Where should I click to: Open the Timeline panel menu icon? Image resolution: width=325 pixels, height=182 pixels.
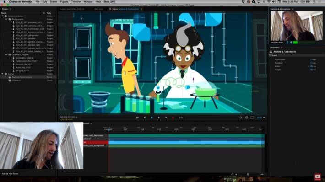tap(91, 124)
